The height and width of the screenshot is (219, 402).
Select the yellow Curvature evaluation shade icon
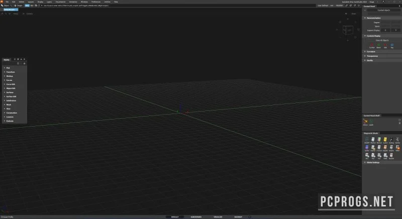[x=385, y=140]
